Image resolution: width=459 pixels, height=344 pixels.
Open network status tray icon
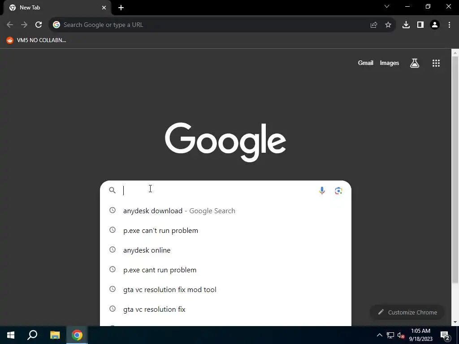point(390,335)
